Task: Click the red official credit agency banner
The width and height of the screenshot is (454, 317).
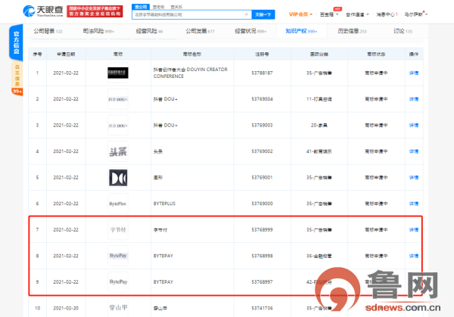Action: tap(95, 11)
